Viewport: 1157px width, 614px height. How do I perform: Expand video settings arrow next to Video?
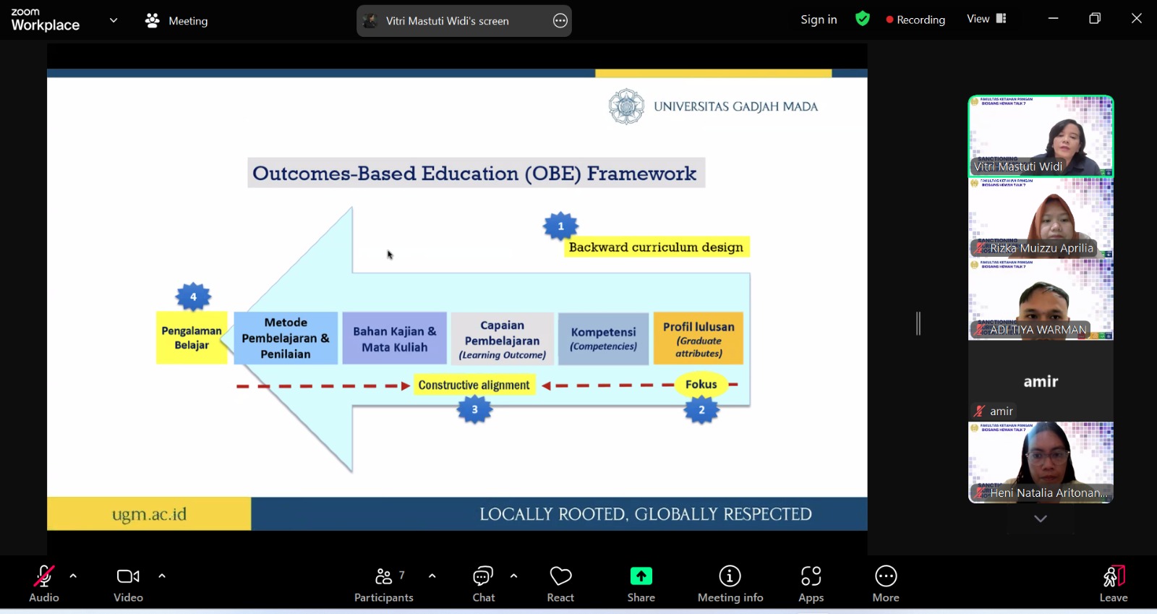(x=162, y=576)
